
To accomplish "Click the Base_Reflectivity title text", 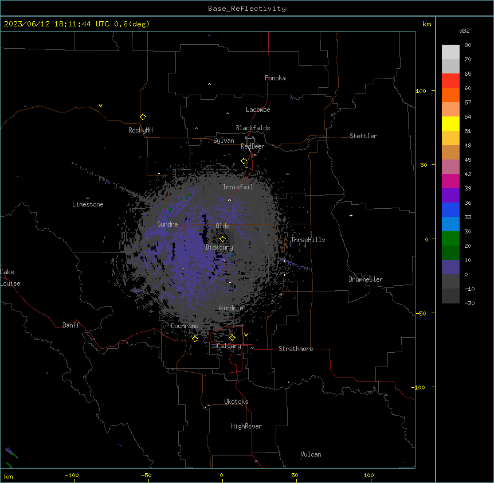I will (247, 9).
